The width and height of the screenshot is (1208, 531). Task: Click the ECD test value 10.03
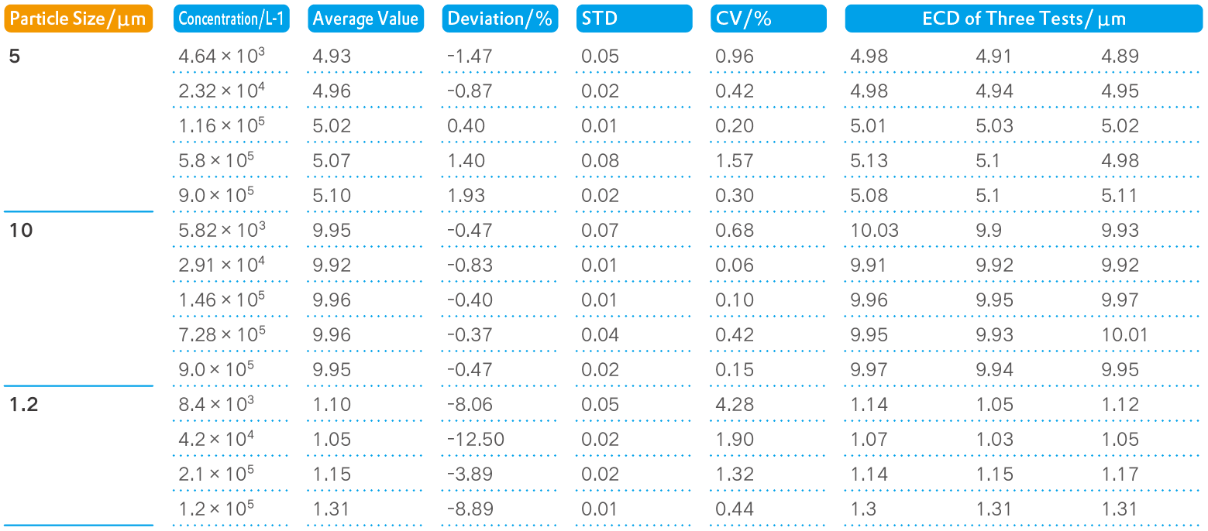coord(875,231)
